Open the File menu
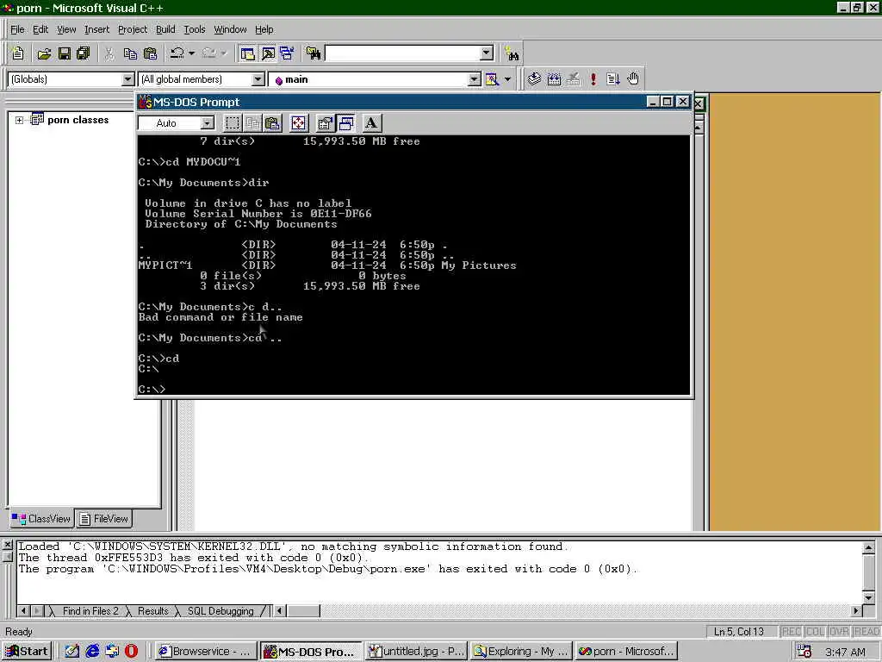 click(x=17, y=29)
